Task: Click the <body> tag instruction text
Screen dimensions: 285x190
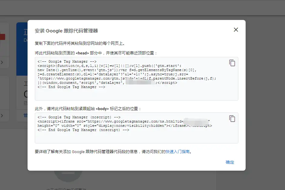Action: (88, 109)
